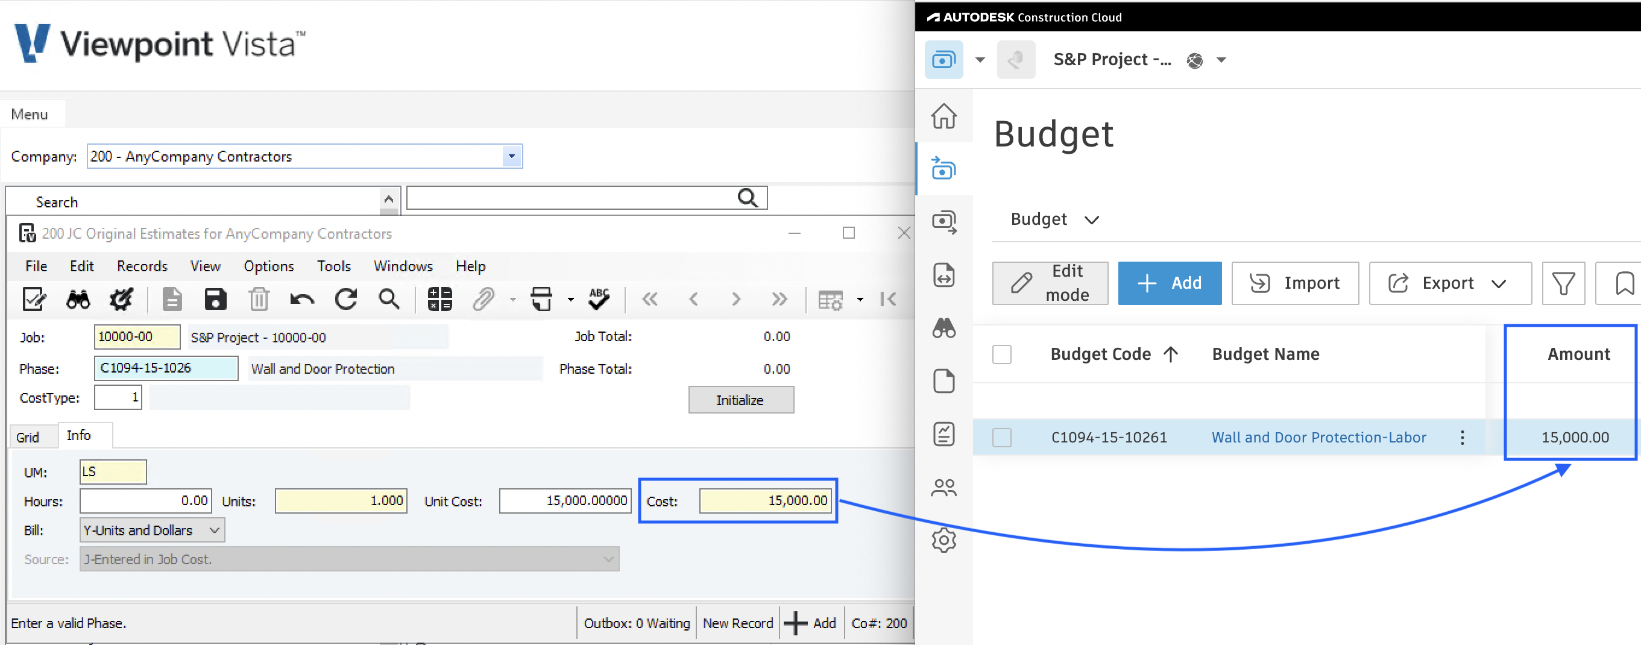Open the Source J-Entered in Job Cost dropdown

click(x=608, y=558)
